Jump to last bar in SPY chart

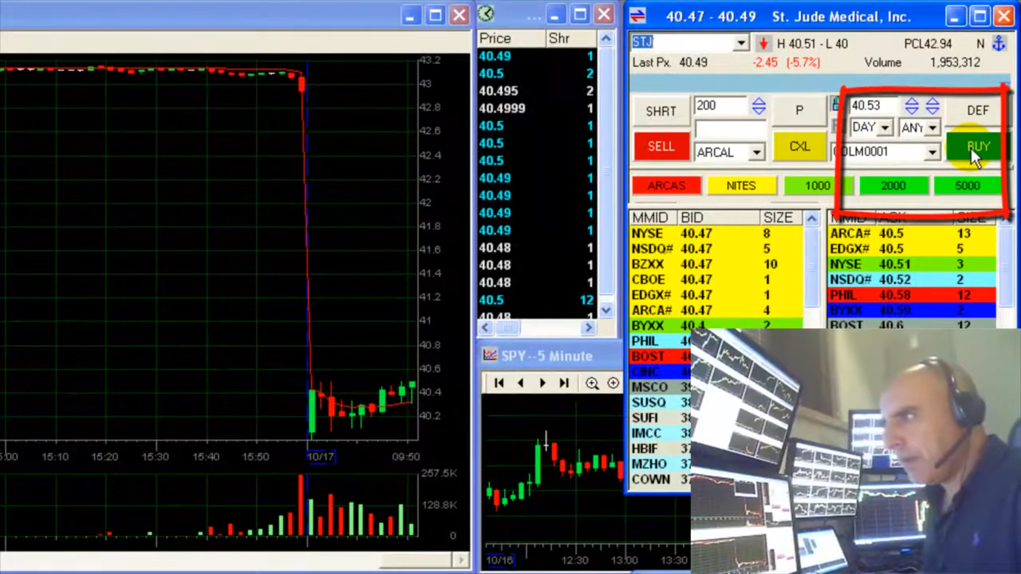[x=564, y=383]
